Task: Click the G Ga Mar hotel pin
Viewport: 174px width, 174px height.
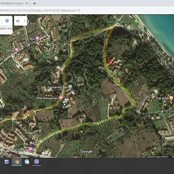Action: click(x=37, y=38)
